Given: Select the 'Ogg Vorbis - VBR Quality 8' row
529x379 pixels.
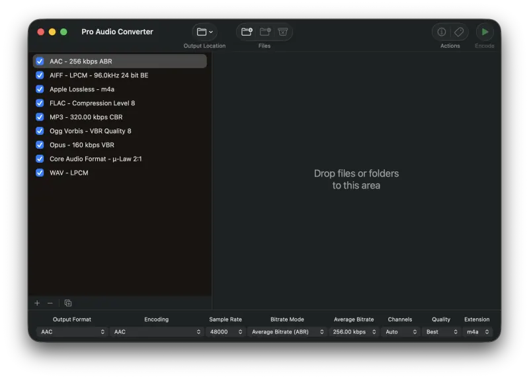Looking at the screenshot, I should tap(120, 130).
